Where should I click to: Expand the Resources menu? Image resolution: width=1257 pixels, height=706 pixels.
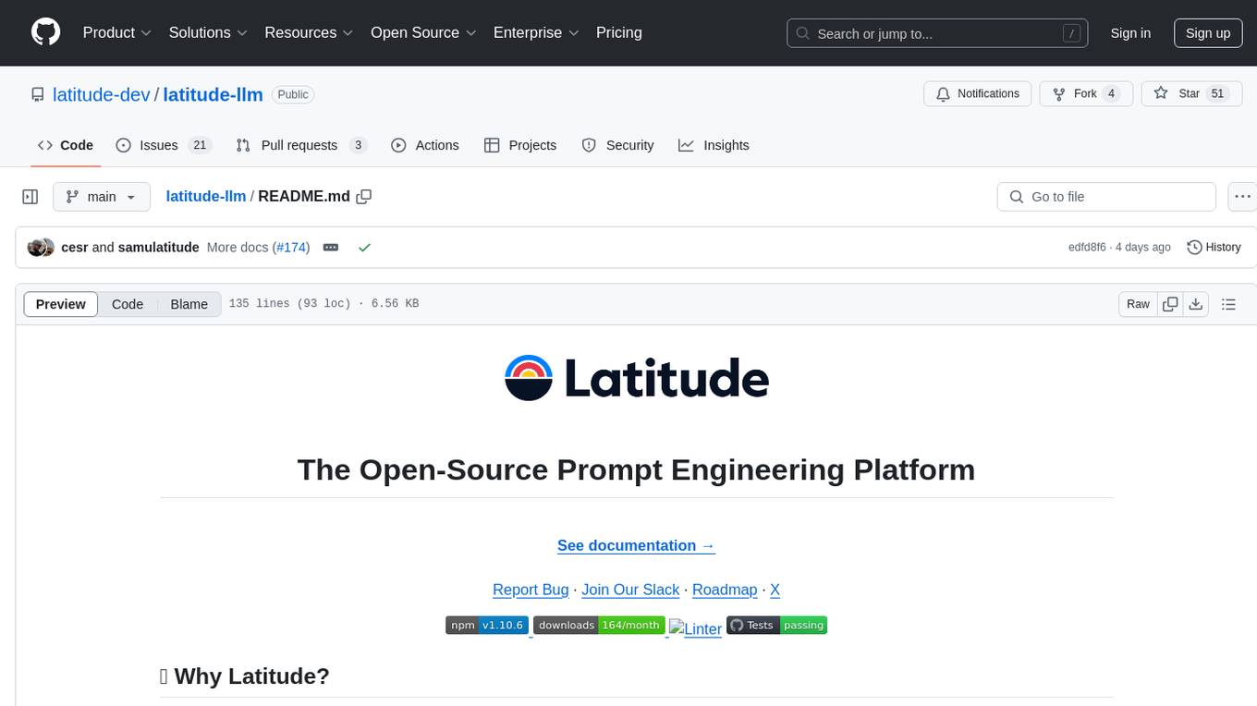click(309, 32)
